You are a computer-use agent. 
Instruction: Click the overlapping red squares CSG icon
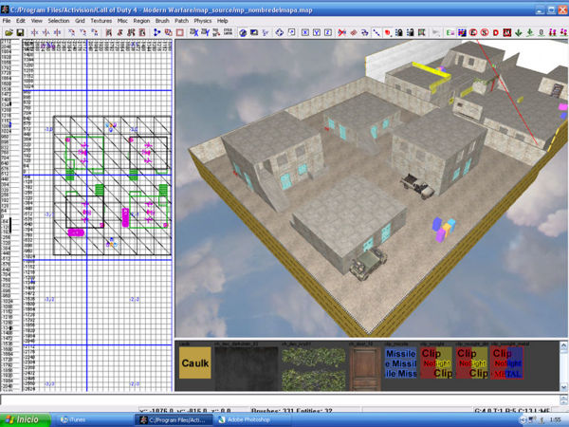(x=168, y=32)
